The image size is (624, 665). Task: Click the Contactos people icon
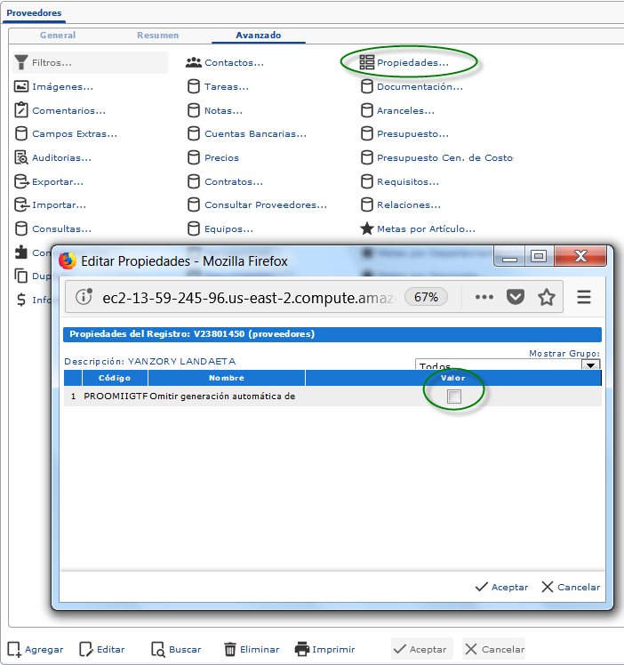194,62
